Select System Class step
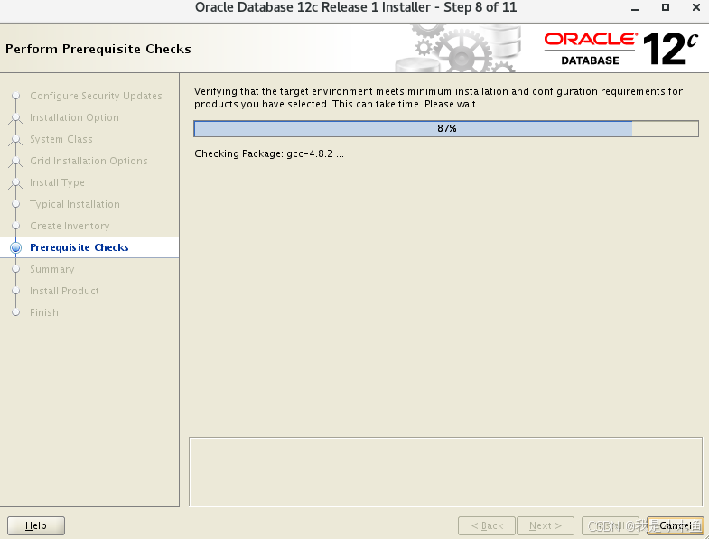The image size is (709, 539). [61, 139]
